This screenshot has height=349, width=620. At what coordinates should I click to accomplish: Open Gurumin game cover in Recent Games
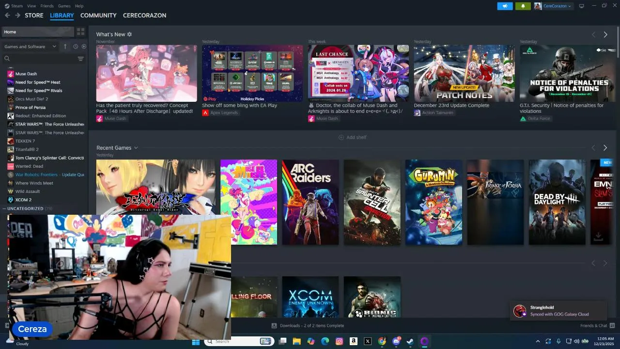coord(434,202)
